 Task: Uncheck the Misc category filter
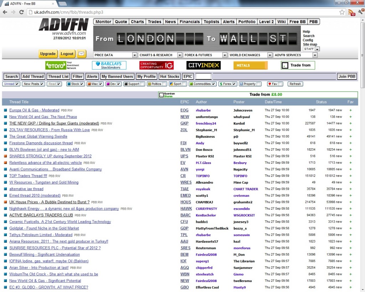pyautogui.click(x=101, y=84)
